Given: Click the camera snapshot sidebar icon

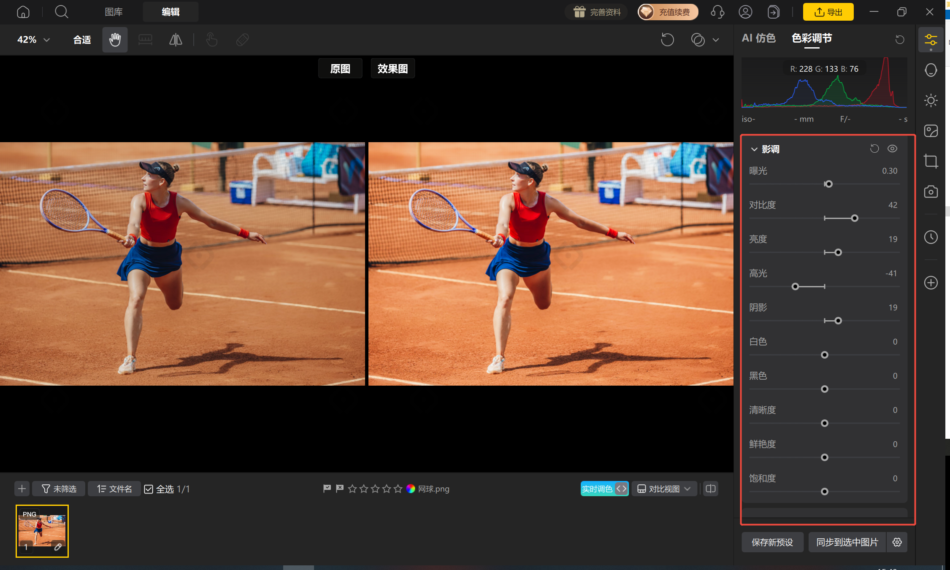Looking at the screenshot, I should (931, 192).
